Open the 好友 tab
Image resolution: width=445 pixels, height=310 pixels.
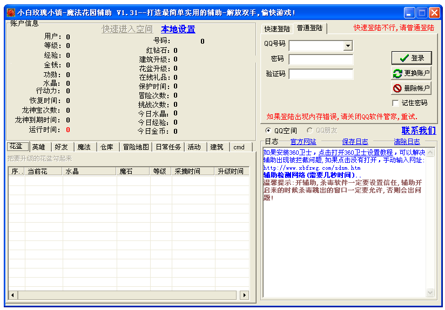(x=62, y=147)
